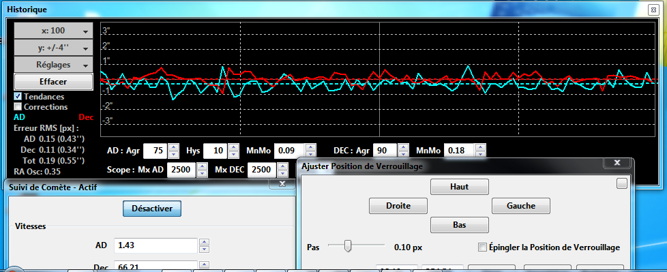Image resolution: width=667 pixels, height=272 pixels.
Task: Increase DEC MnMo 0.18 with up arrow
Action: 481,147
